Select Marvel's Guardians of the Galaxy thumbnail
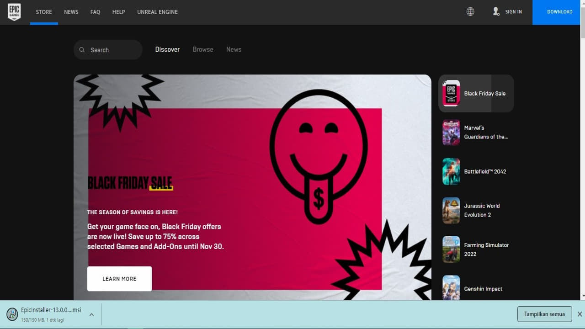 point(451,133)
